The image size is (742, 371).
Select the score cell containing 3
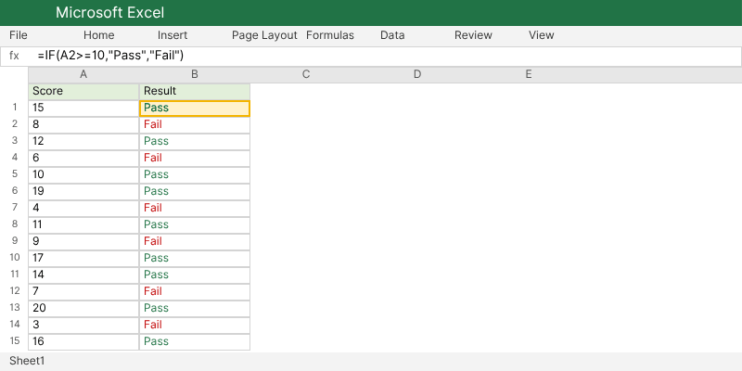pyautogui.click(x=83, y=326)
